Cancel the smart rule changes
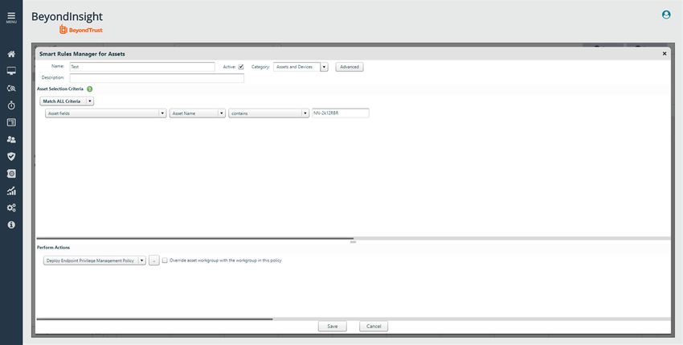Image resolution: width=683 pixels, height=345 pixels. tap(374, 327)
